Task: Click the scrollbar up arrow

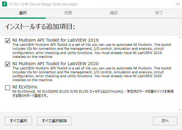Action: point(180,37)
